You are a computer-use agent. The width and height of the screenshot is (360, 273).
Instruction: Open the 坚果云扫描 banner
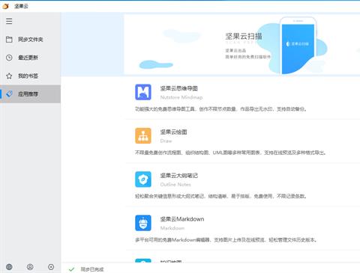241,45
